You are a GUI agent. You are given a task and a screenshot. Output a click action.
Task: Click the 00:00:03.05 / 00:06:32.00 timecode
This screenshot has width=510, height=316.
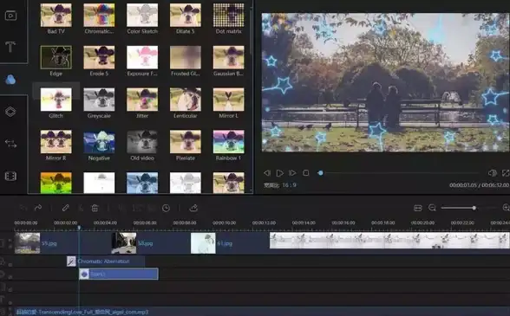pyautogui.click(x=479, y=185)
